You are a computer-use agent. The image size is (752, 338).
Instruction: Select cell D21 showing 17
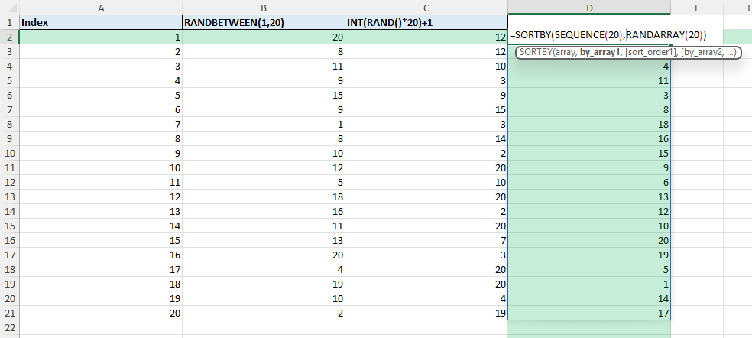589,313
